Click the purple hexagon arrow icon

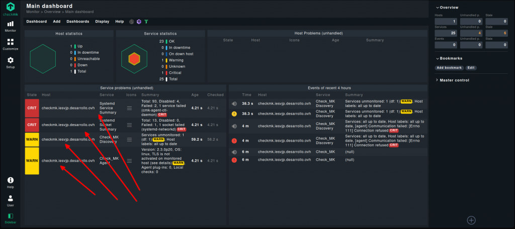(x=139, y=22)
